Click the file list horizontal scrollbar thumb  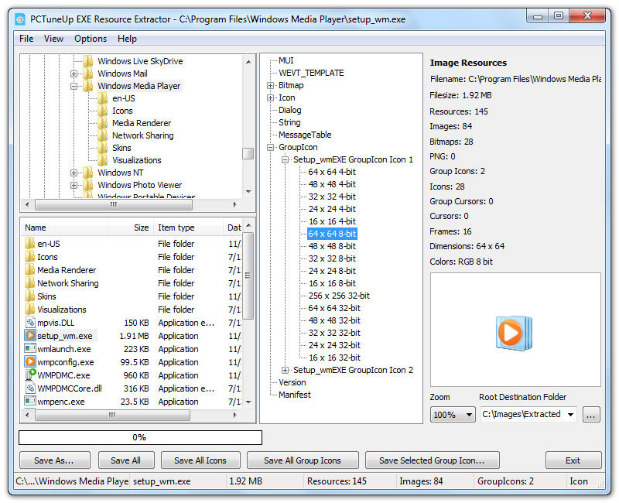[x=112, y=415]
